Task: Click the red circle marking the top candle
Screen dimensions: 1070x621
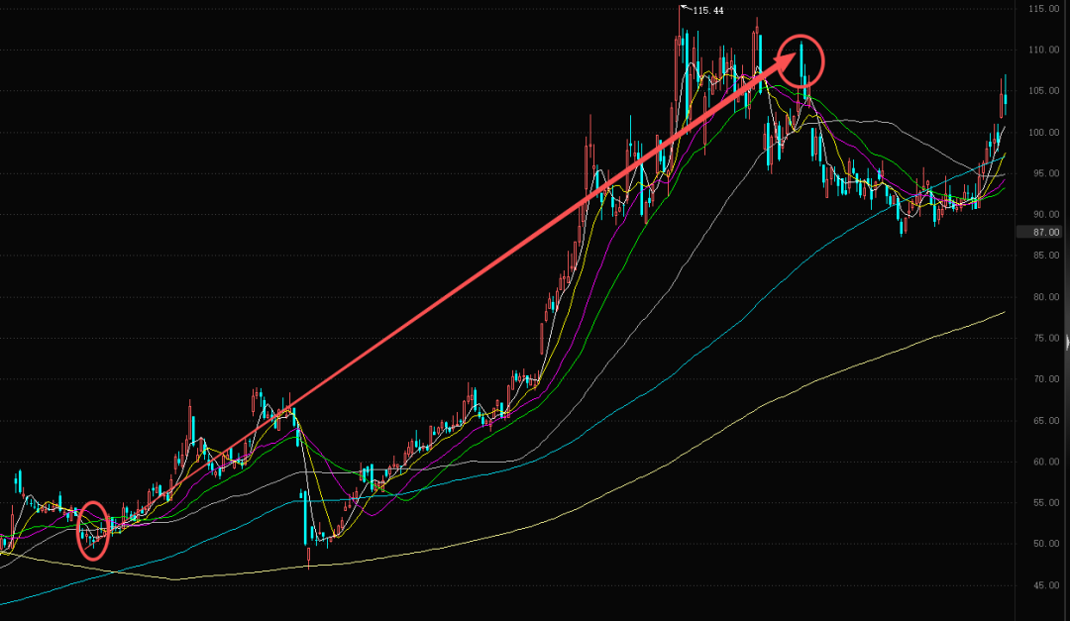Action: (x=802, y=59)
